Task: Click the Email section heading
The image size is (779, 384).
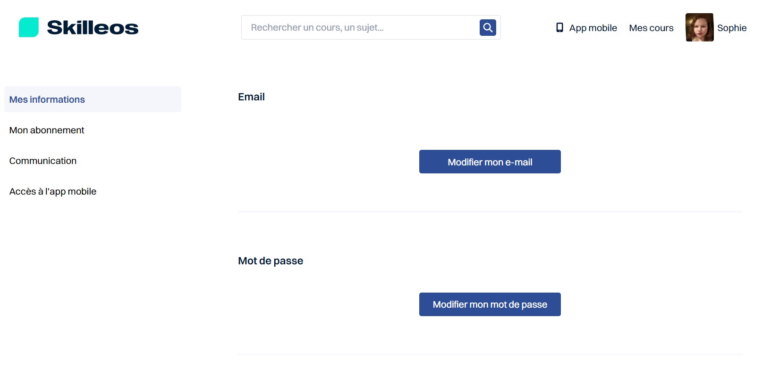Action: click(x=251, y=97)
